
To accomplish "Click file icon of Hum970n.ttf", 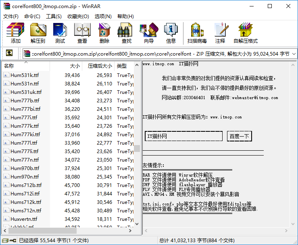I will pyautogui.click(x=6, y=177).
